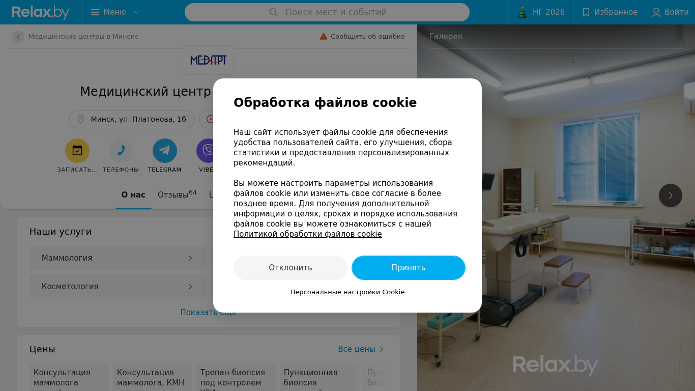Show next gallery photo with arrow
The height and width of the screenshot is (391, 695).
(671, 195)
